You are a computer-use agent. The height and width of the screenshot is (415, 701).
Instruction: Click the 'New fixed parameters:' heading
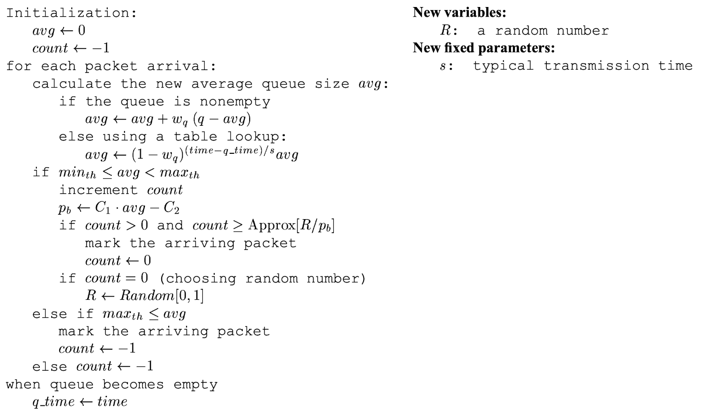coord(484,47)
